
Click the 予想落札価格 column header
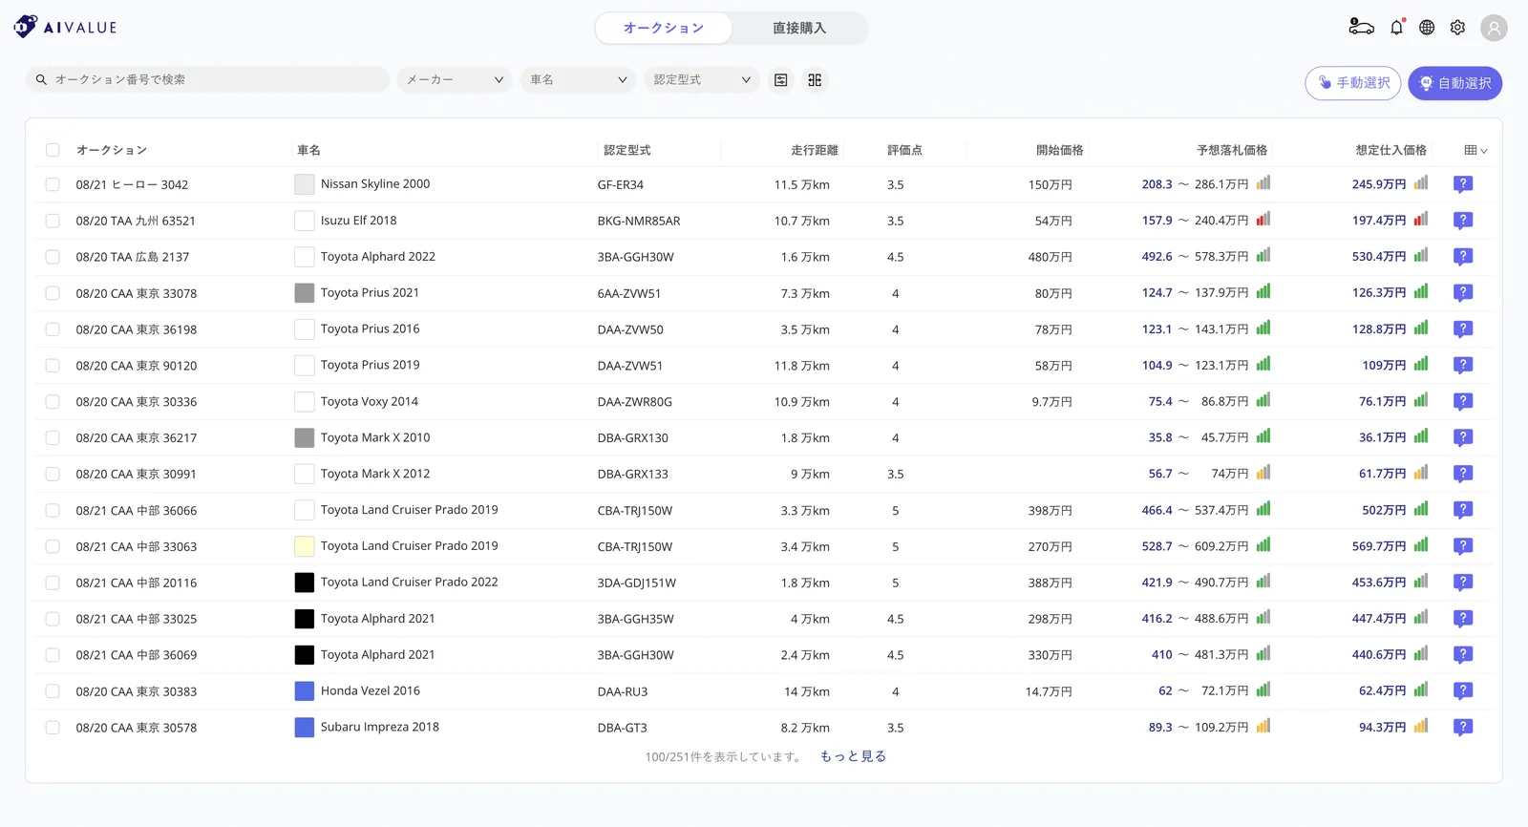[x=1232, y=150]
